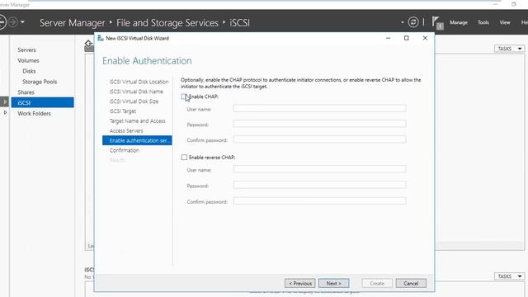
Task: Open the notifications flag icon
Action: click(x=437, y=22)
